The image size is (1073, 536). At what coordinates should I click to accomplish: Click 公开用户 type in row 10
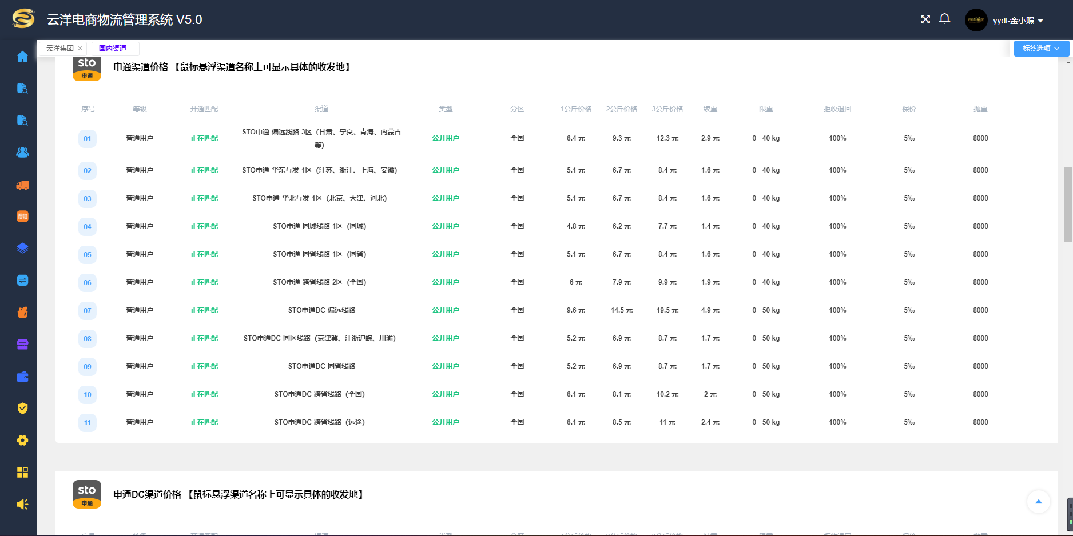click(x=446, y=394)
